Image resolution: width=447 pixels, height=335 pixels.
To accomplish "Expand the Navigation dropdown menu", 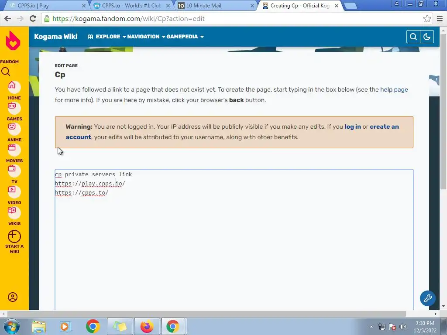I will (146, 37).
